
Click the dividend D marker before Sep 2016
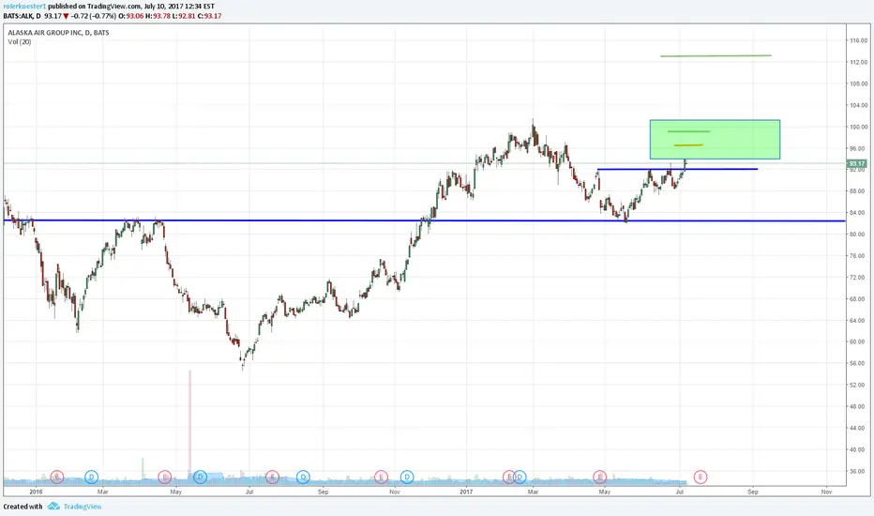point(303,477)
